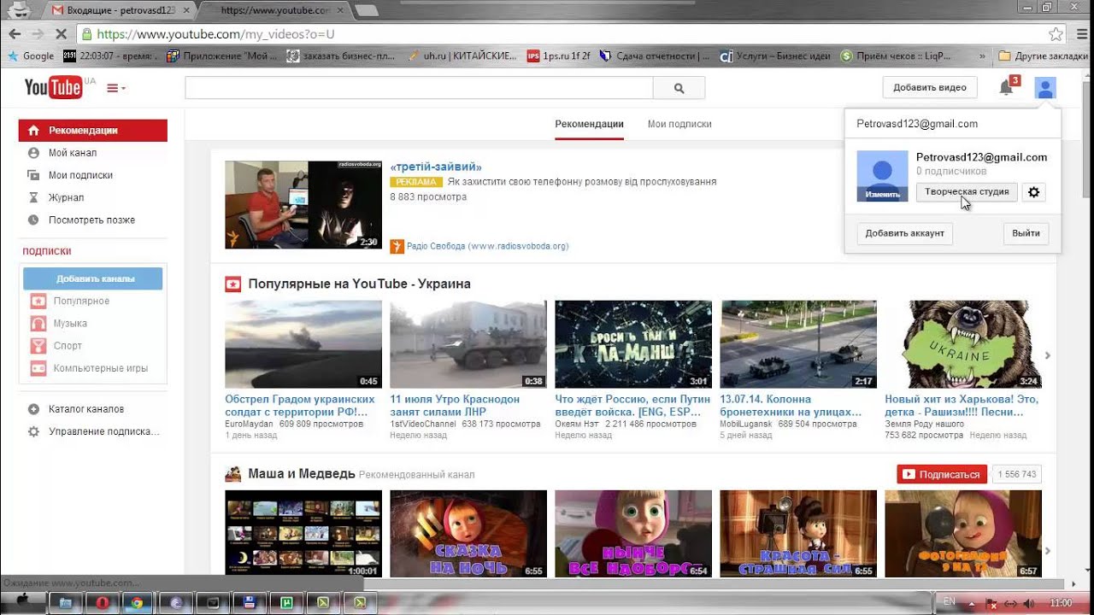Click next arrow of Маша и Медведь shelf
The width and height of the screenshot is (1094, 615).
1048,551
